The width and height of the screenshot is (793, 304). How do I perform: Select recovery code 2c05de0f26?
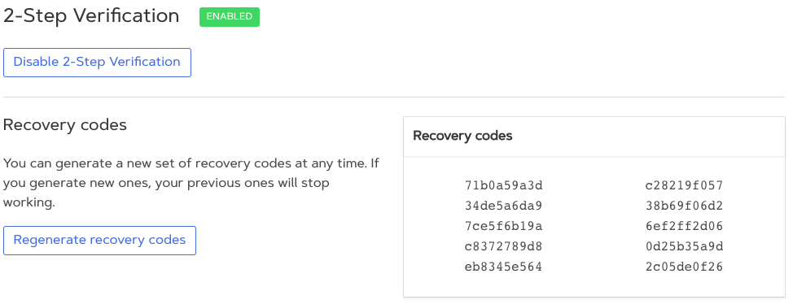point(684,267)
